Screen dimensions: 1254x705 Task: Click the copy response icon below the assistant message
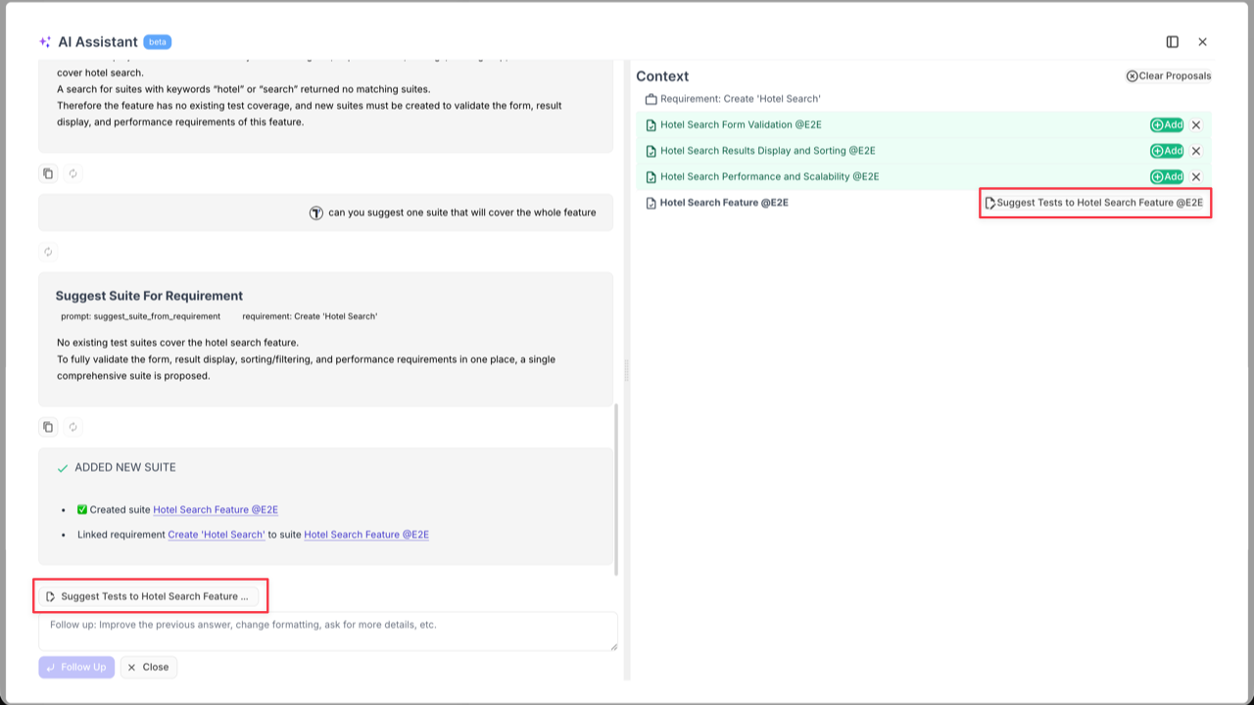tap(48, 173)
